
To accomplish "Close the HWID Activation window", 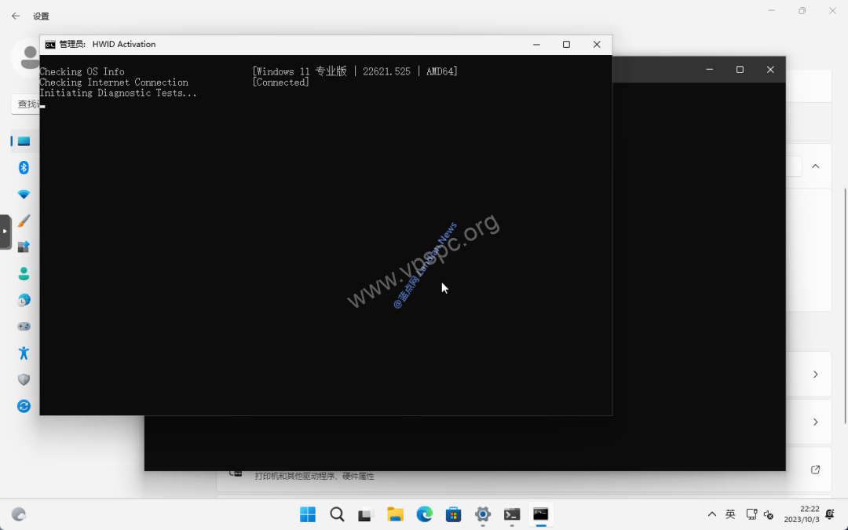I will point(597,44).
